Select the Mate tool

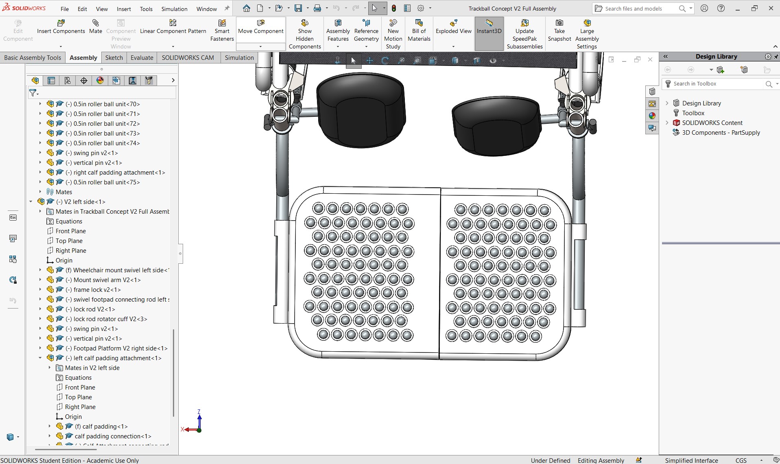coord(96,27)
